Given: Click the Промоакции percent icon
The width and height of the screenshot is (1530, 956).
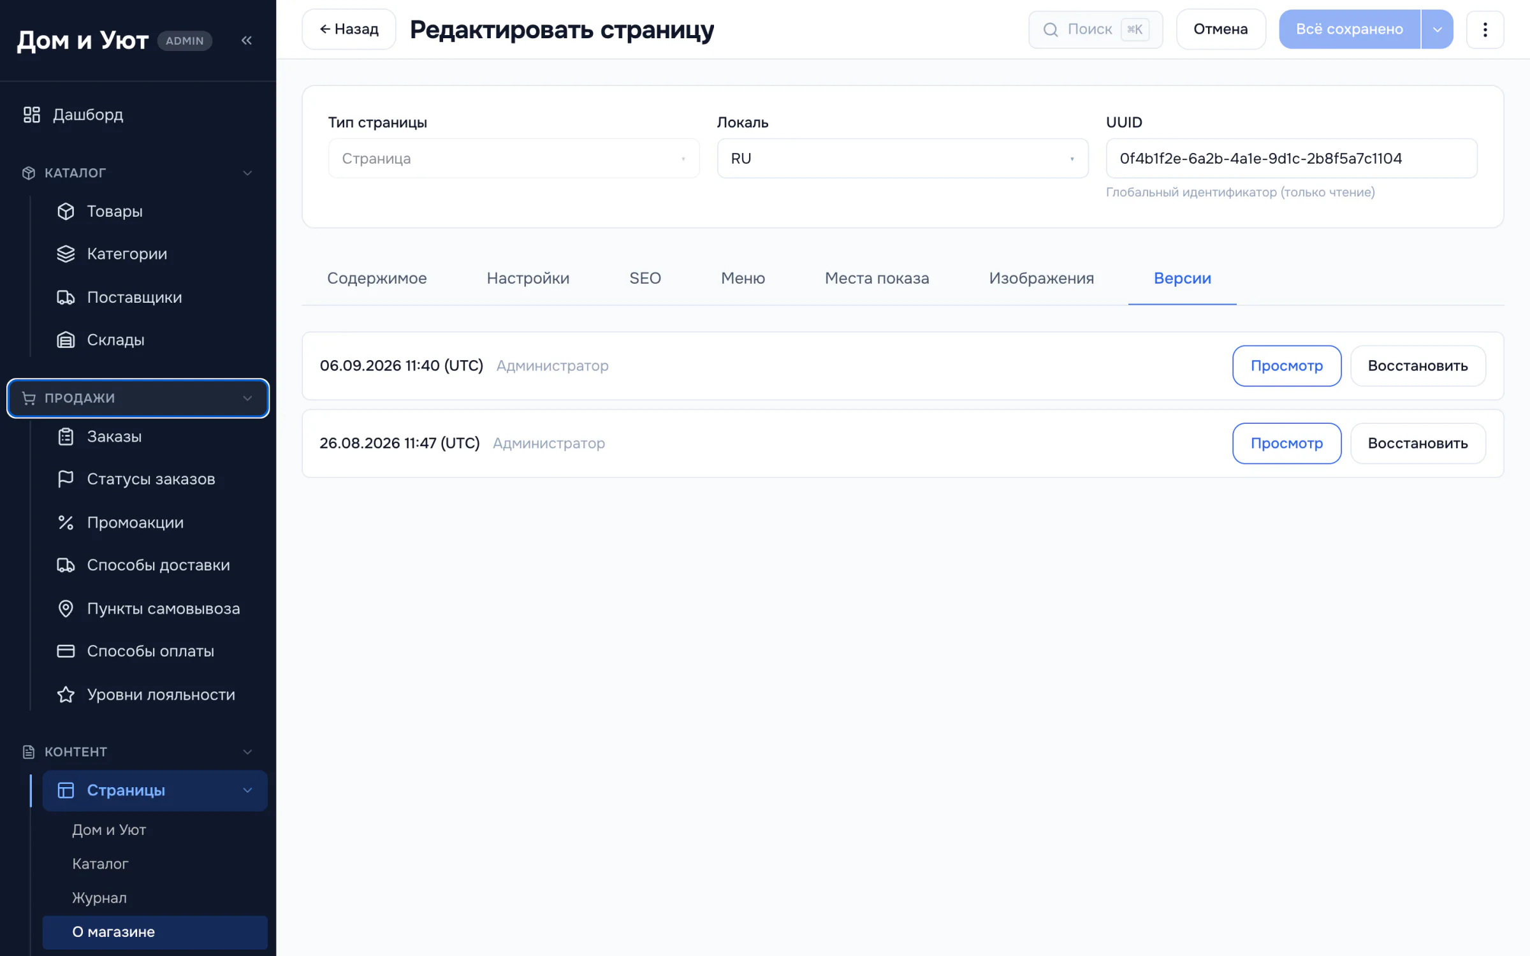Looking at the screenshot, I should pyautogui.click(x=66, y=523).
